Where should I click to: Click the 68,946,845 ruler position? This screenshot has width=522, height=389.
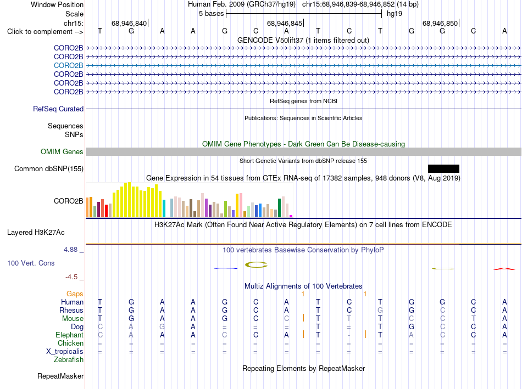pos(285,23)
